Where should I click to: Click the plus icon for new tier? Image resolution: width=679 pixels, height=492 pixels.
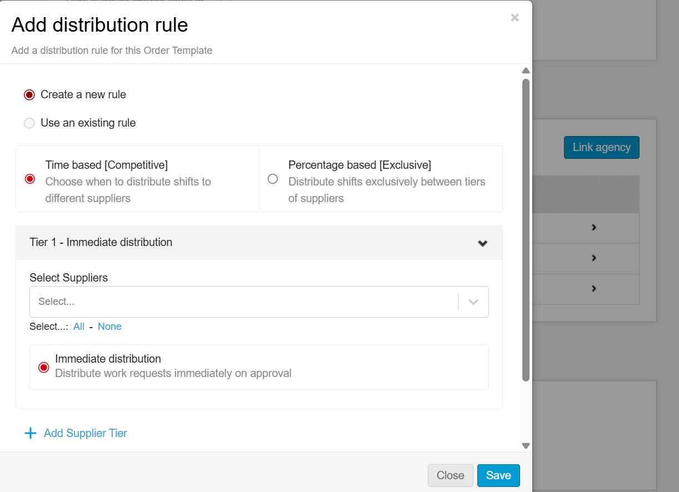point(31,433)
